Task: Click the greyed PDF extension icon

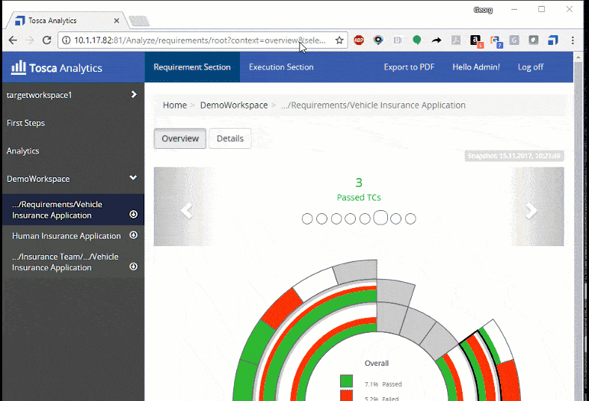Action: pos(456,40)
